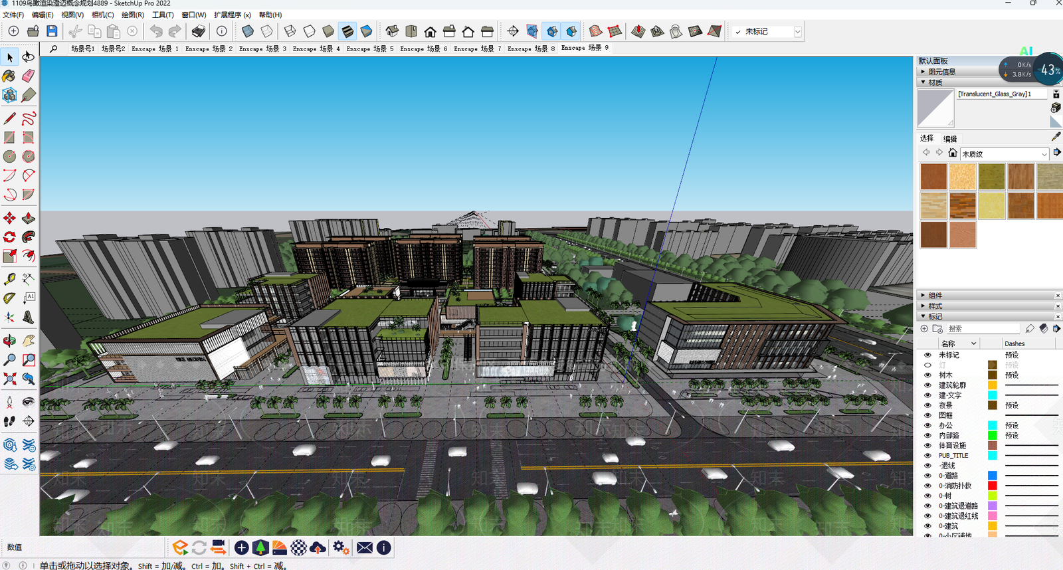This screenshot has height=570, width=1063.
Task: Hide the 0-道路 tag
Action: click(927, 476)
